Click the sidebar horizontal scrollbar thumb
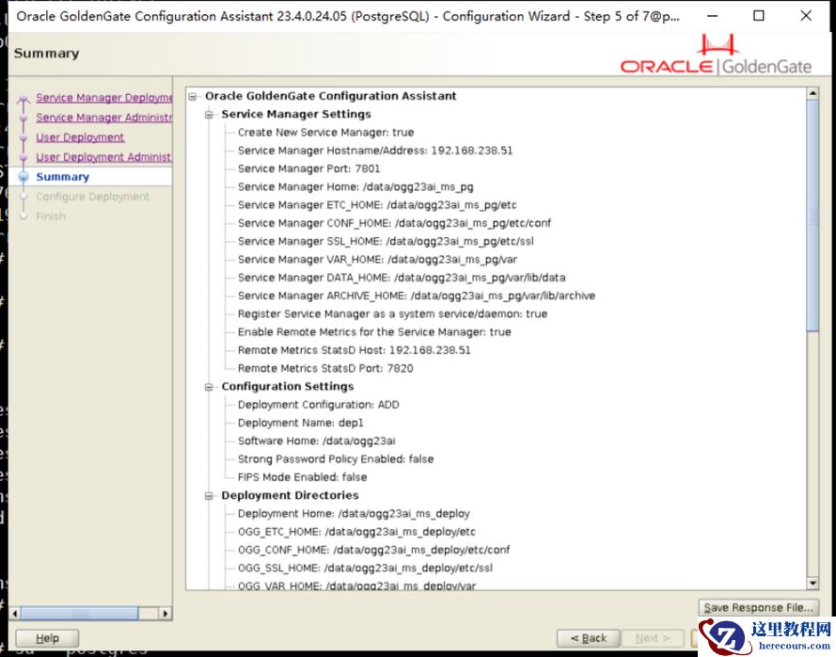The image size is (836, 657). pos(79,614)
